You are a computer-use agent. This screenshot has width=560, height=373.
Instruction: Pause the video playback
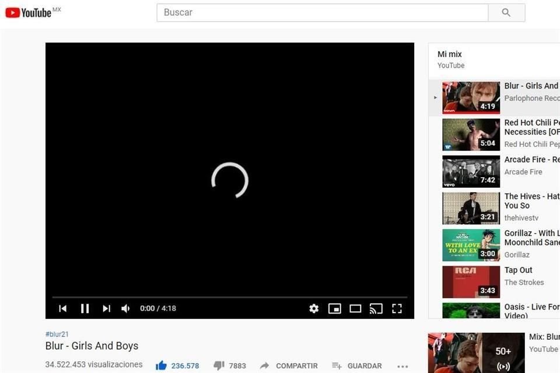point(85,308)
